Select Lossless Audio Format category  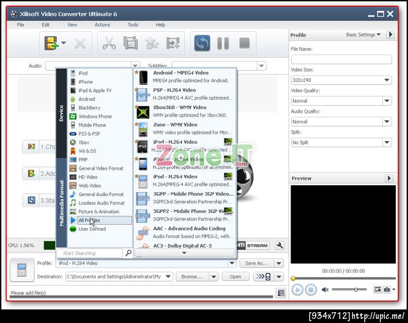pos(101,203)
